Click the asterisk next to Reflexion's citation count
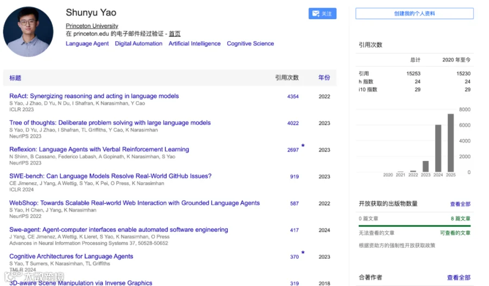The image size is (489, 286). 303,146
